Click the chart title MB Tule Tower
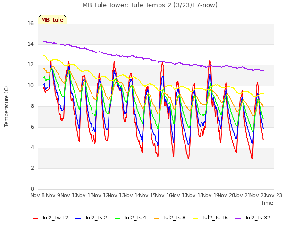302x227 pixels. (150, 5)
